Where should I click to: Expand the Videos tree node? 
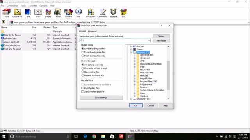[x=131, y=49]
